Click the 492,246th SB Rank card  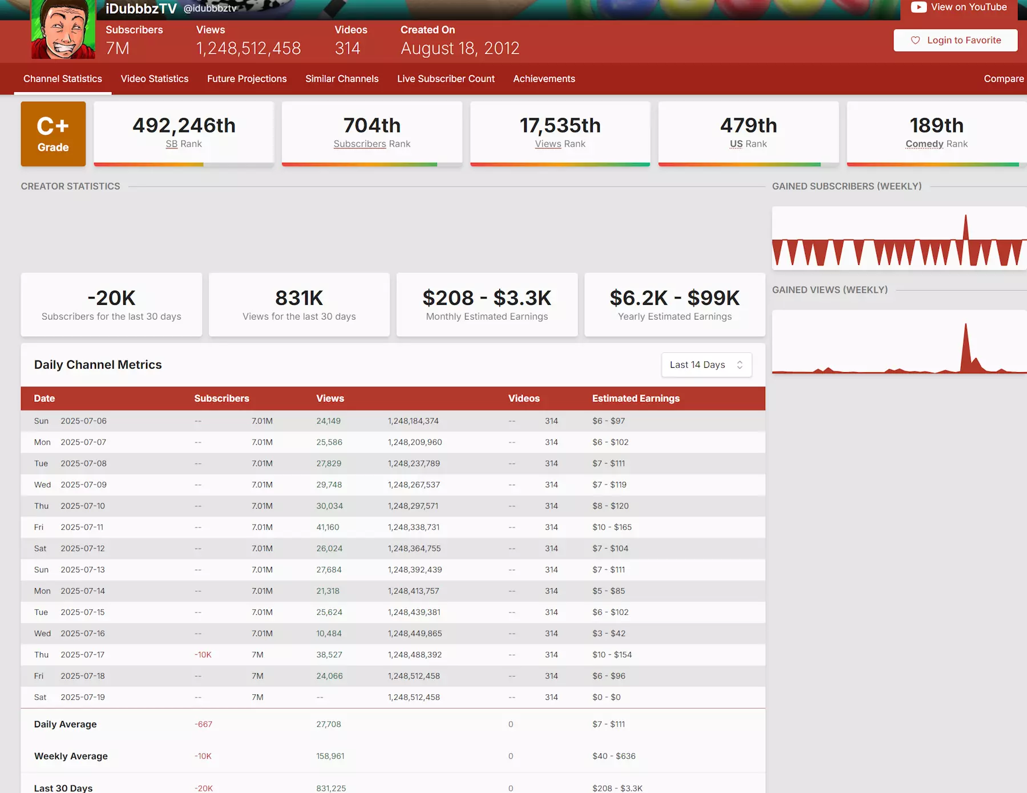click(184, 134)
